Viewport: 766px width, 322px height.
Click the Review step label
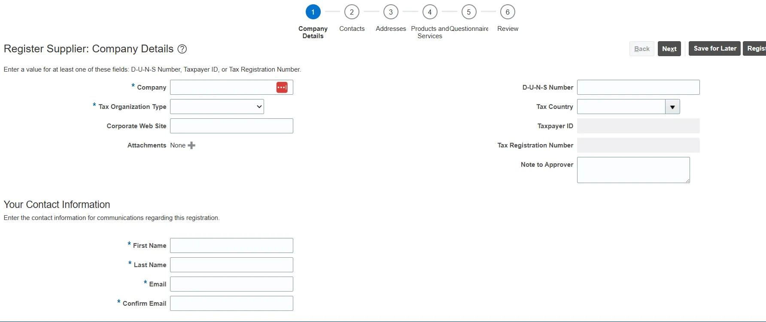point(508,29)
